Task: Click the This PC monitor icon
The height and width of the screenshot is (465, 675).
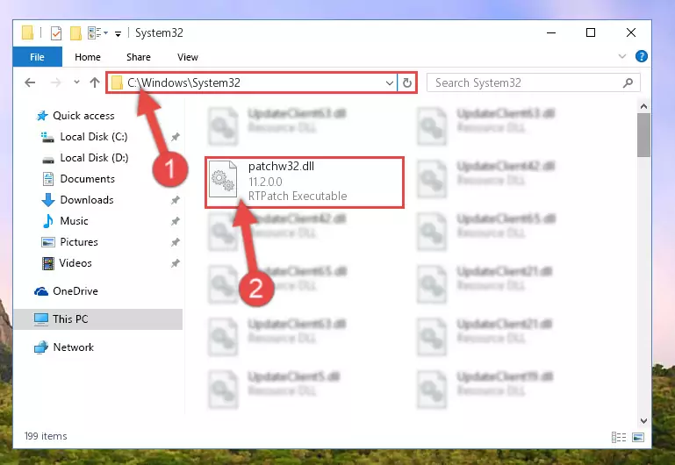Action: [41, 319]
